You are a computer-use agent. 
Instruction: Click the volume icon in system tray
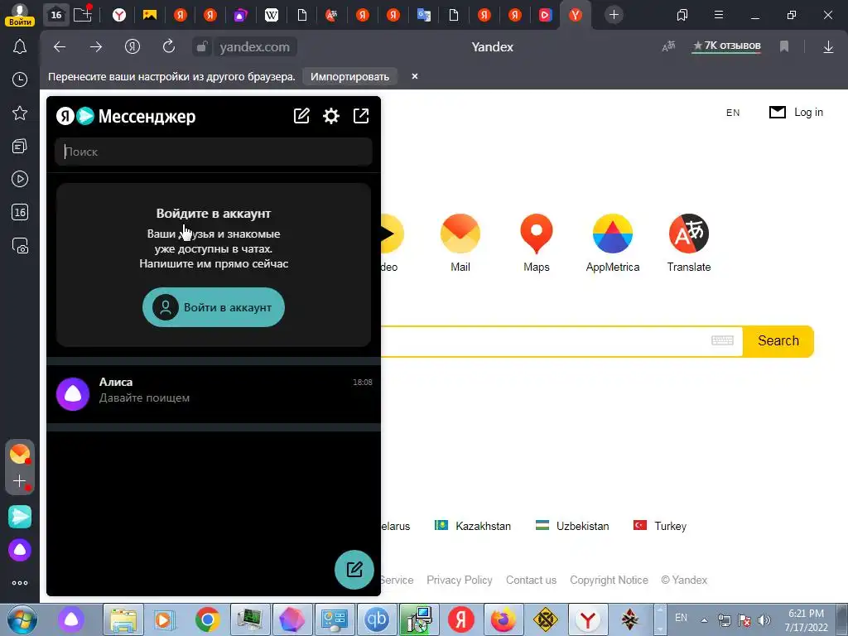click(x=764, y=620)
